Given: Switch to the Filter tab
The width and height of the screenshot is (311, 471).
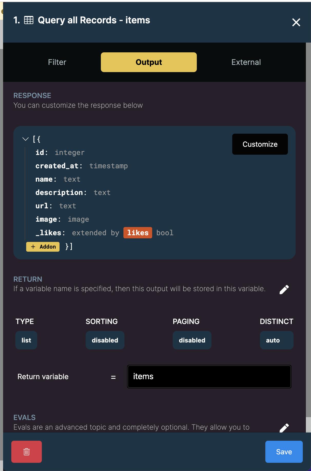Looking at the screenshot, I should pyautogui.click(x=57, y=62).
